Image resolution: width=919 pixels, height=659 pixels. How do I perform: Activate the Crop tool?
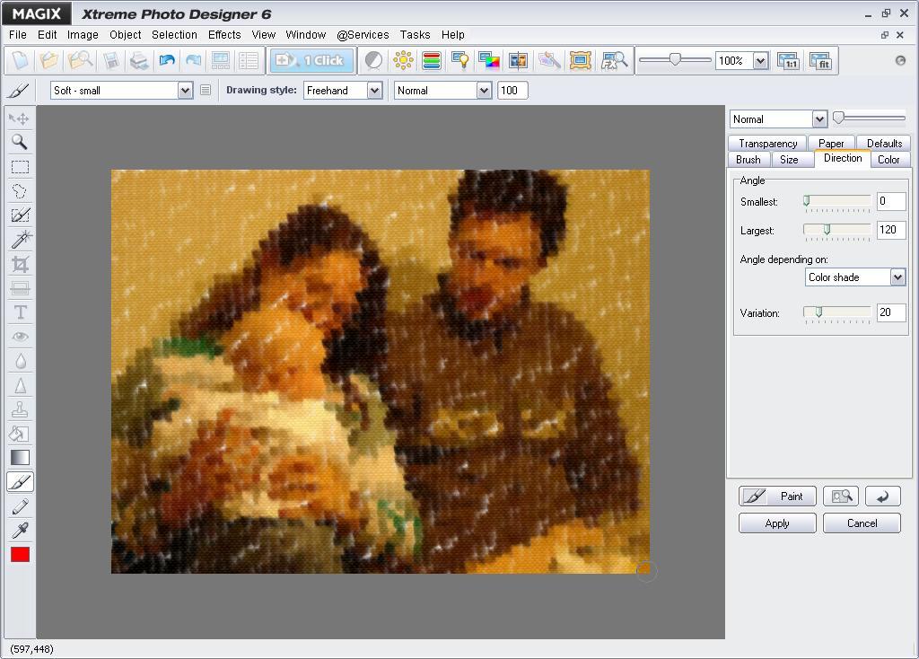point(20,263)
